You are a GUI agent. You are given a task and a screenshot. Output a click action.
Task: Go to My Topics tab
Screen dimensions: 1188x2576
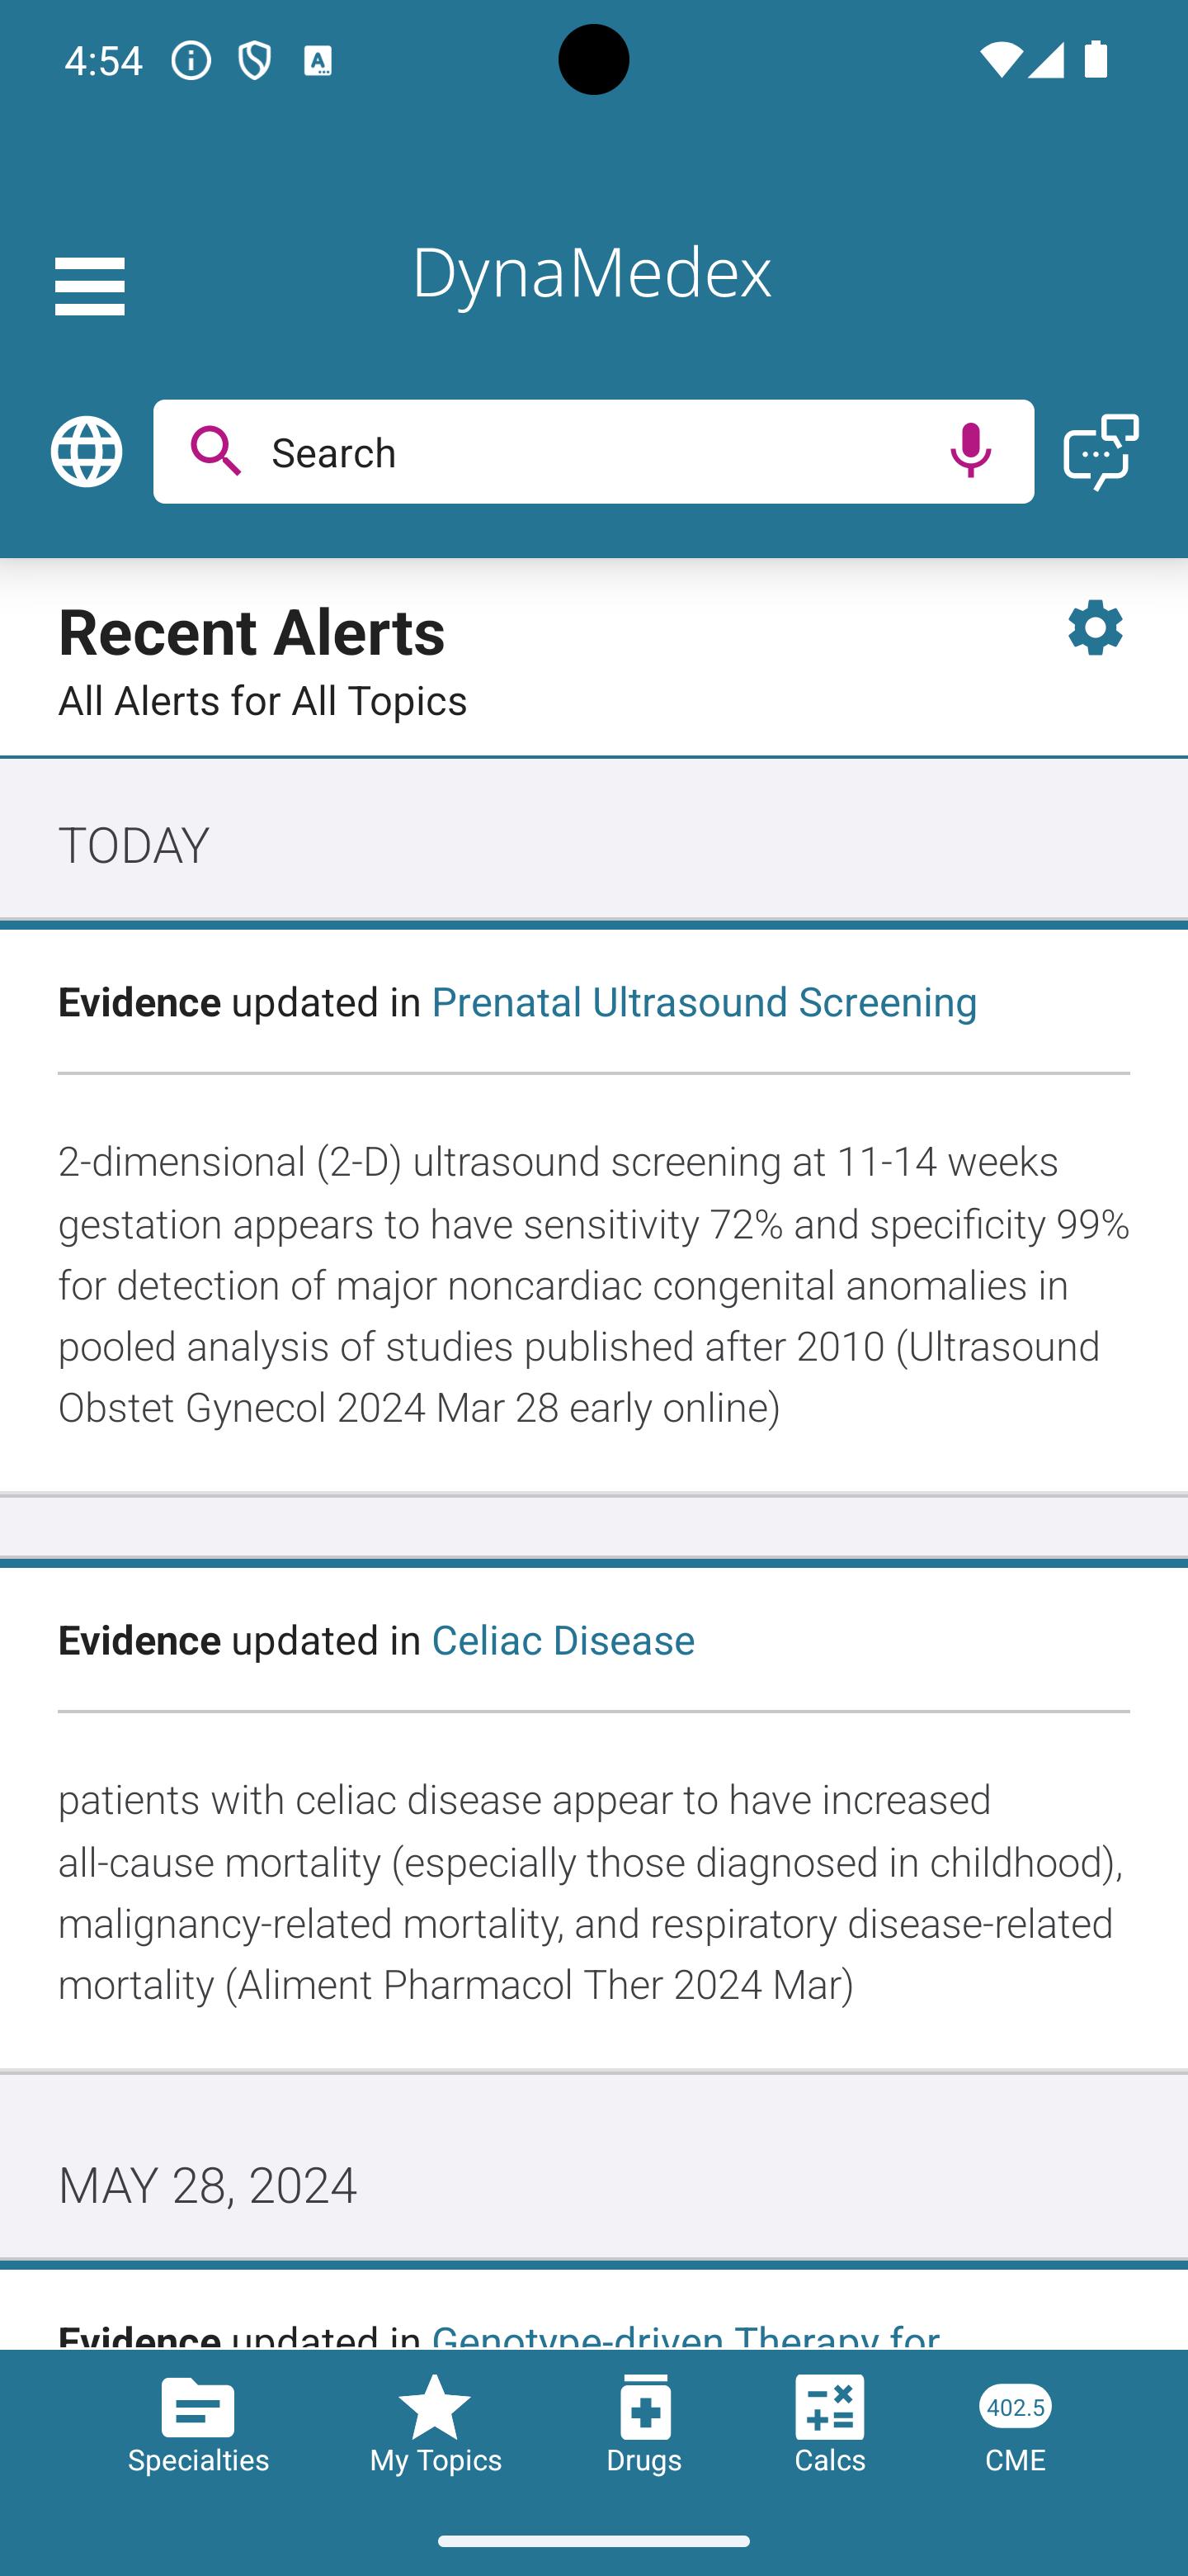click(x=435, y=2423)
